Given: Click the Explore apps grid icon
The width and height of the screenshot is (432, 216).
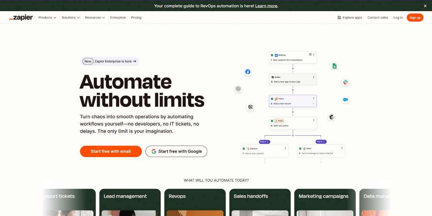Looking at the screenshot, I should click(x=339, y=18).
